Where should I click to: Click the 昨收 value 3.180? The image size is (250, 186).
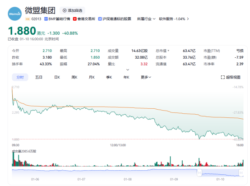pos(47,57)
